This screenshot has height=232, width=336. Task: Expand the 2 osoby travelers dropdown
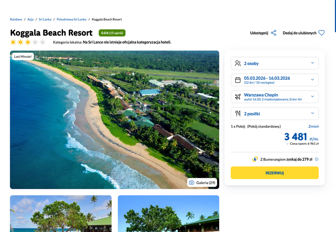[x=275, y=63]
